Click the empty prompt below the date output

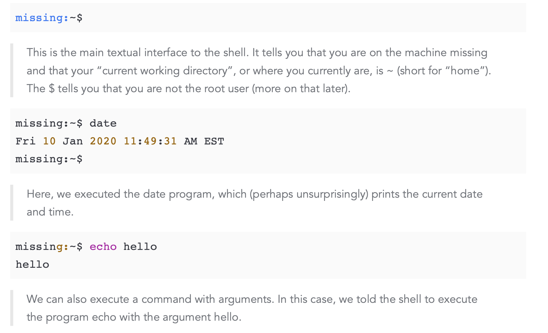(49, 159)
